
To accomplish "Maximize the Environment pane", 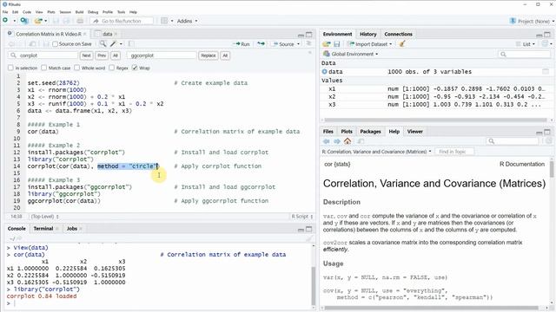I will [x=547, y=35].
